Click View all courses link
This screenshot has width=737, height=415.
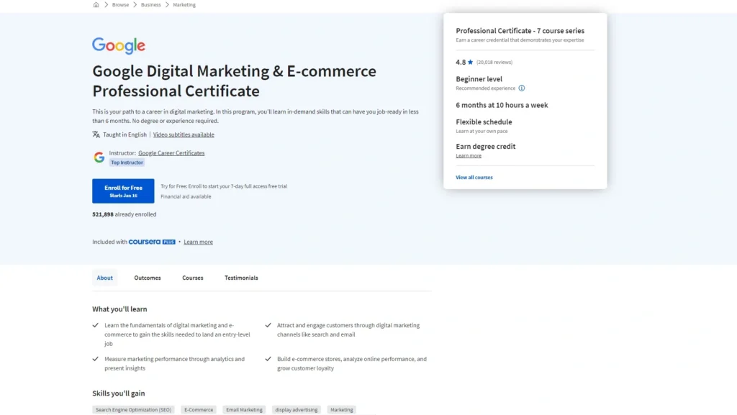(474, 178)
